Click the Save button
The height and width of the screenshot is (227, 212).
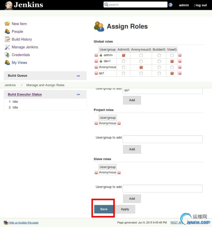[104, 209]
